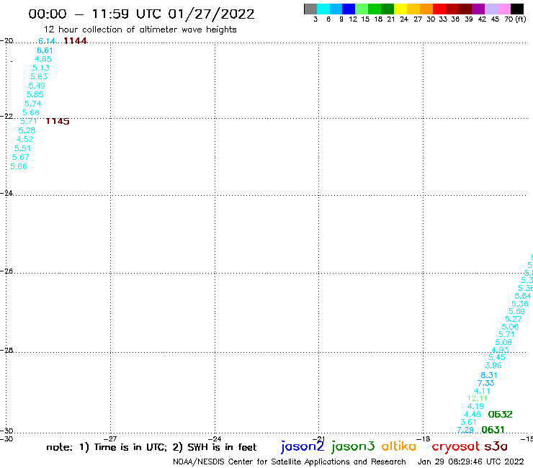Click the -26 latitude axis label

coord(6,271)
